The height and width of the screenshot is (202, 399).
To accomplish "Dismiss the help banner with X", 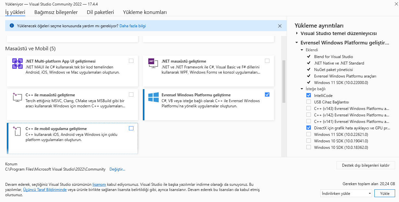I will (x=280, y=26).
